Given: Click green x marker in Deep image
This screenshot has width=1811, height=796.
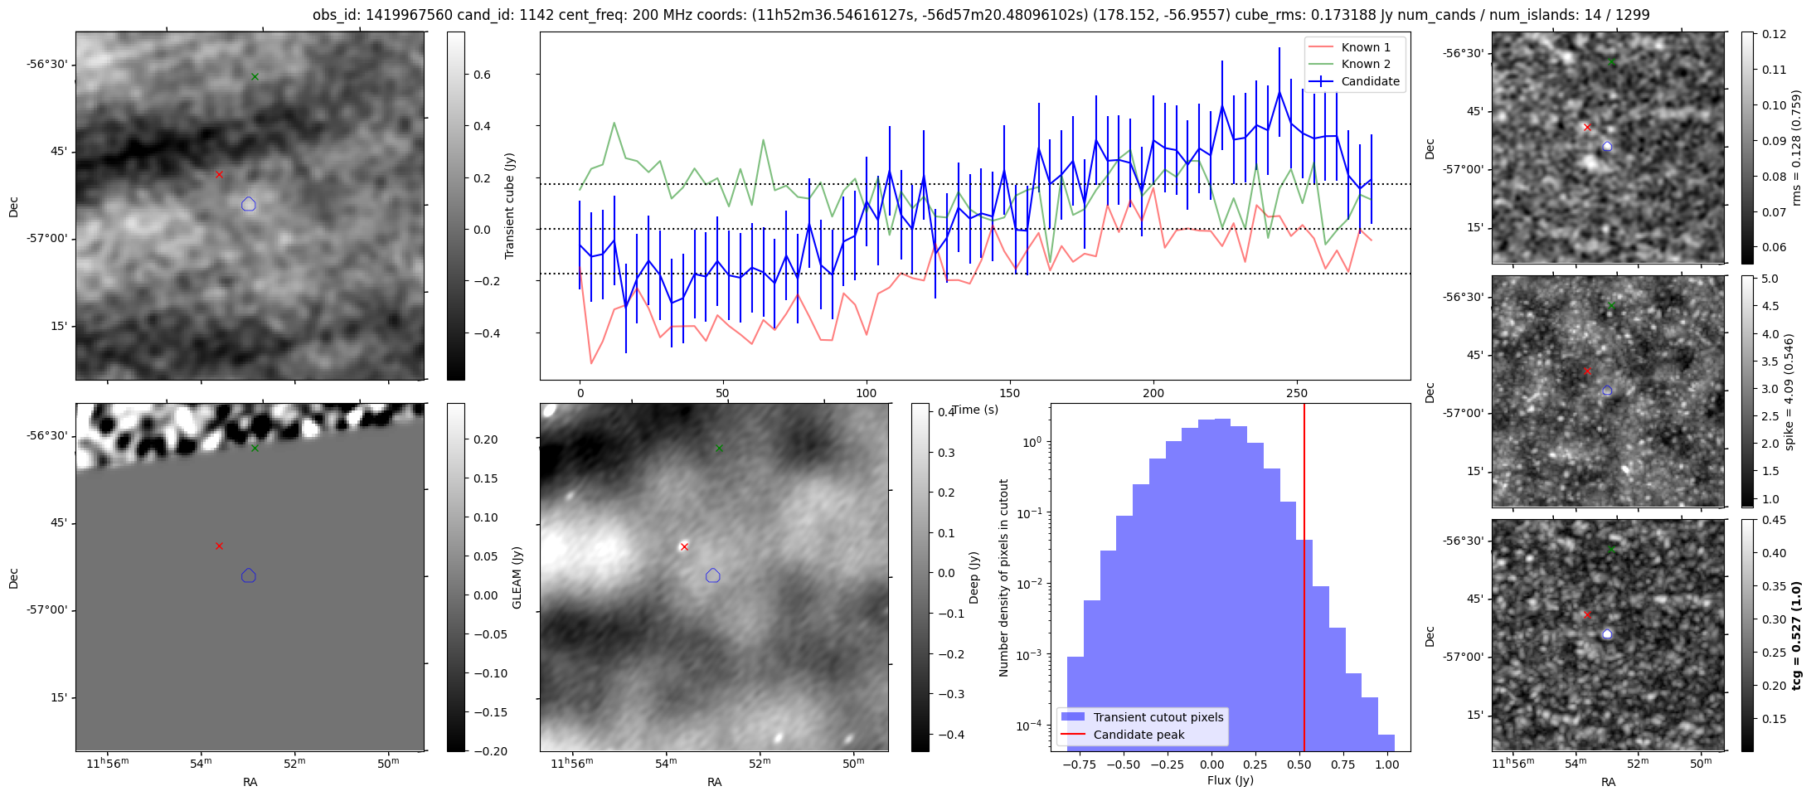Looking at the screenshot, I should [x=719, y=449].
